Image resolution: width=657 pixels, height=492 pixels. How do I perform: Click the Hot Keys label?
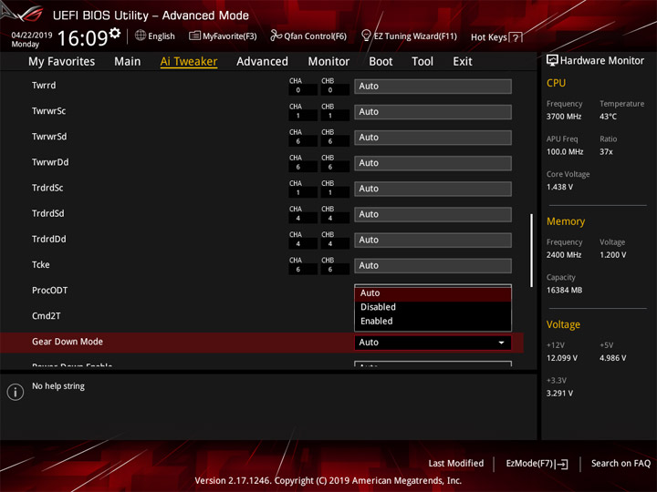tap(488, 37)
